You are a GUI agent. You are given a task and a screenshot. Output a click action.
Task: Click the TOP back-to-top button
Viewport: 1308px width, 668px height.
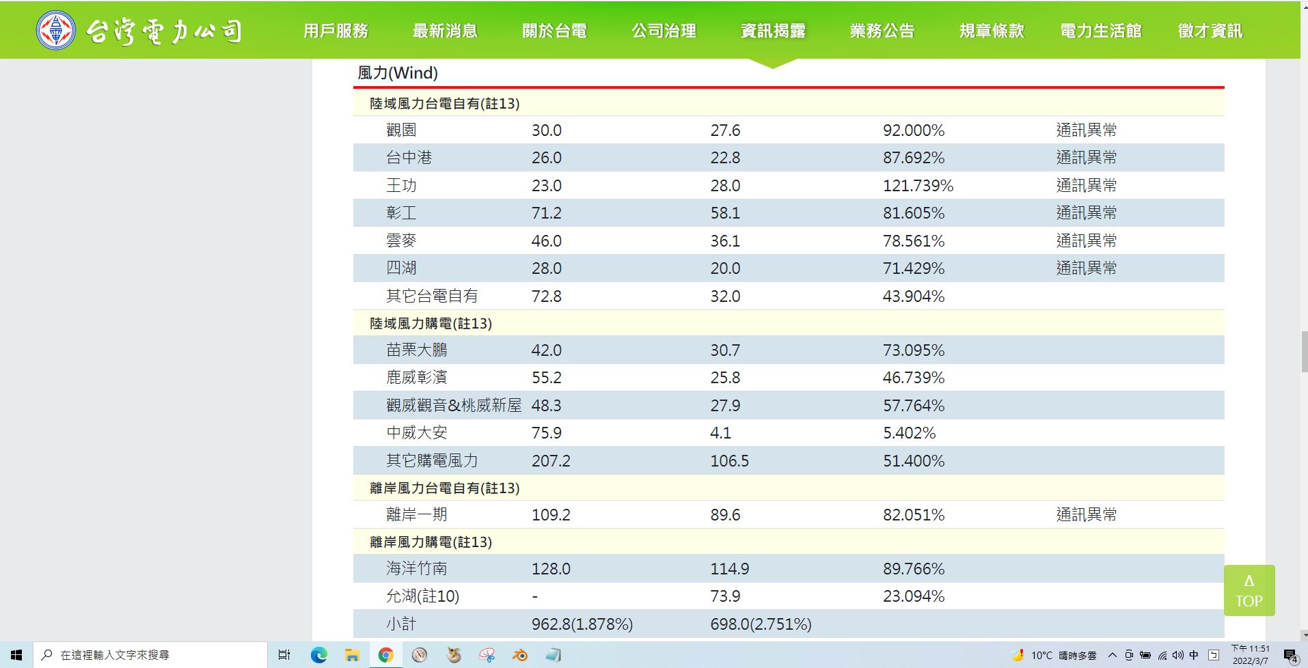pyautogui.click(x=1249, y=591)
